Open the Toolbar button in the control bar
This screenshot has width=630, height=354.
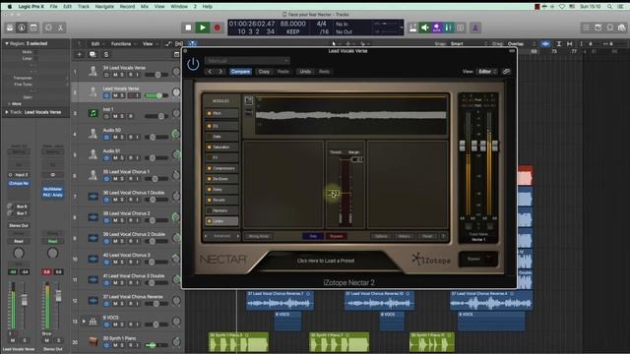tap(33, 28)
